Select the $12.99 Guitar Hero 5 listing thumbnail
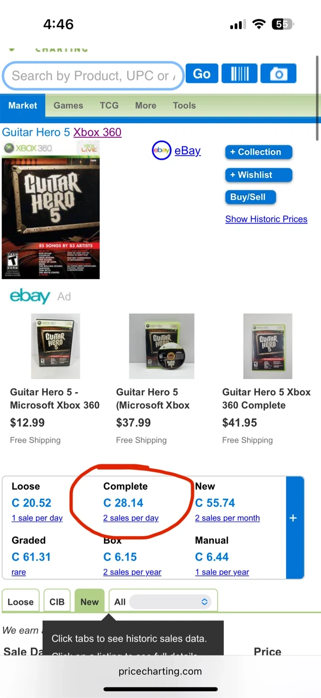This screenshot has width=321, height=698. (56, 346)
